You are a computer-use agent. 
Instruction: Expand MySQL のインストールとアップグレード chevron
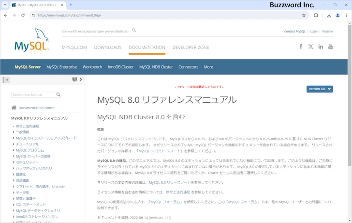pyautogui.click(x=14, y=138)
